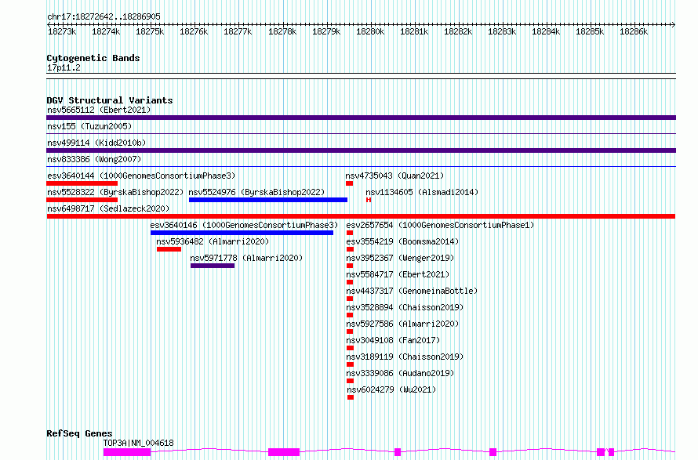This screenshot has width=698, height=460.
Task: Open nsv3952367 (Wenger2019) variant label
Action: click(400, 258)
